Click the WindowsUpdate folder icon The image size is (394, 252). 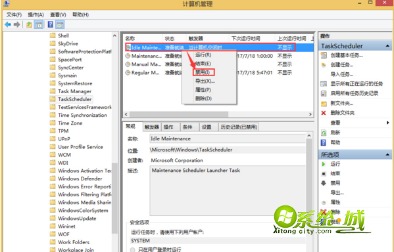pos(53,218)
